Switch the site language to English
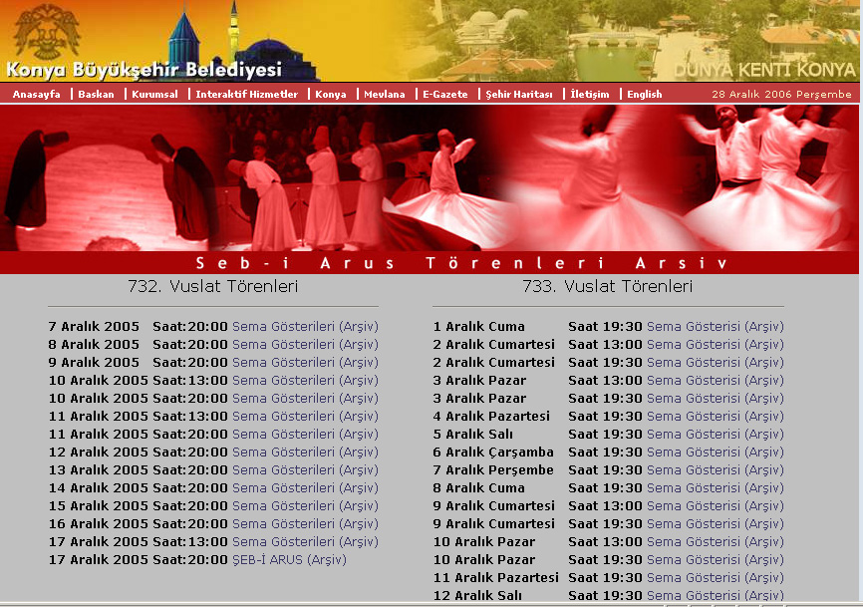The width and height of the screenshot is (863, 607). pos(645,94)
